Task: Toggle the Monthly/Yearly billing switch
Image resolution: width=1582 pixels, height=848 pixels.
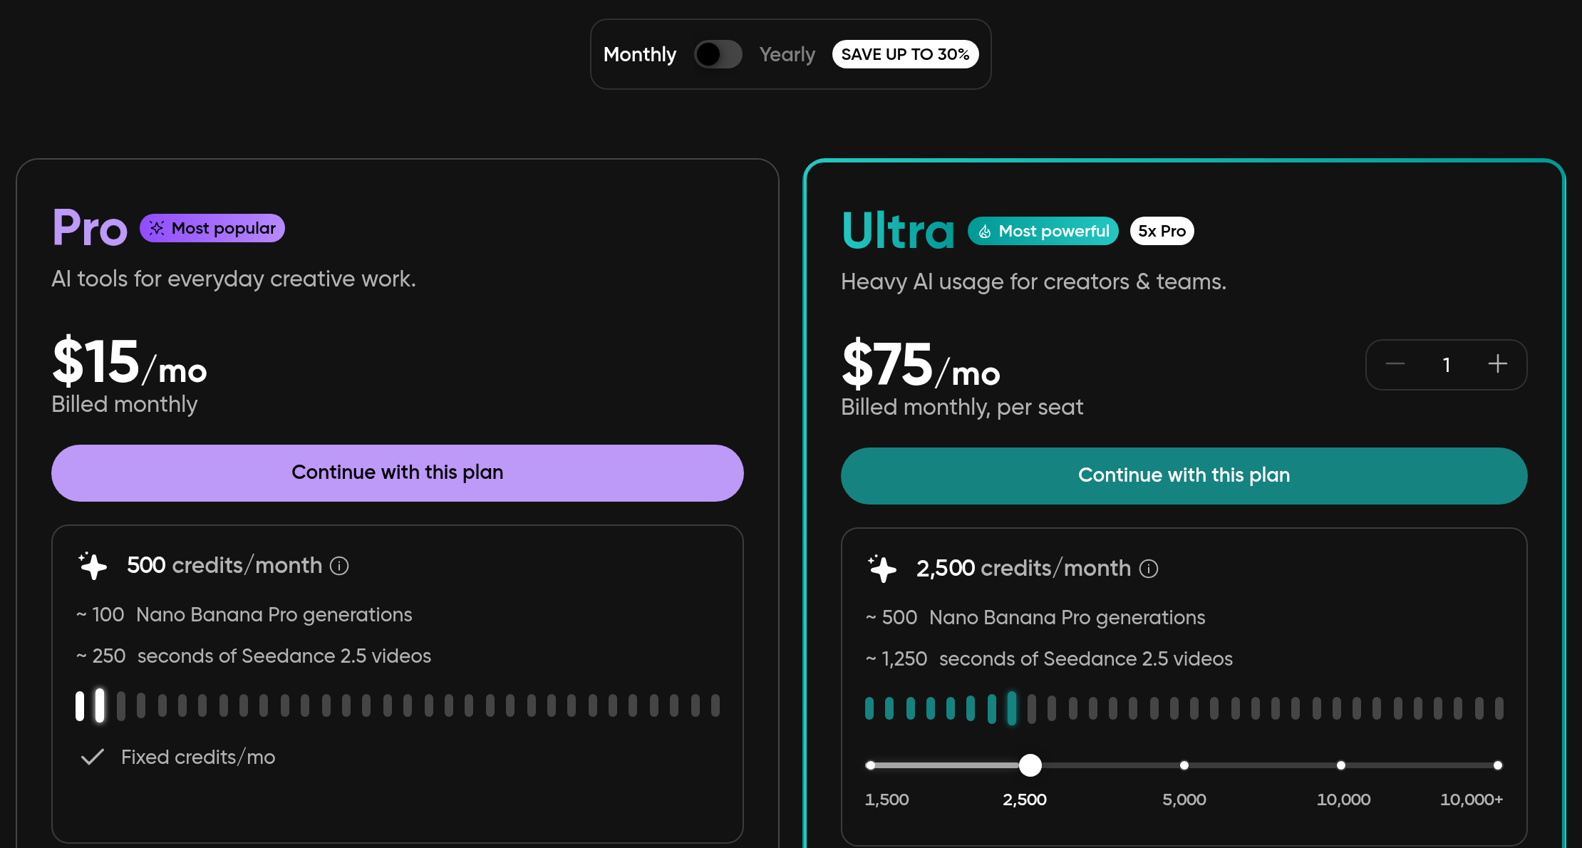Action: (x=718, y=54)
